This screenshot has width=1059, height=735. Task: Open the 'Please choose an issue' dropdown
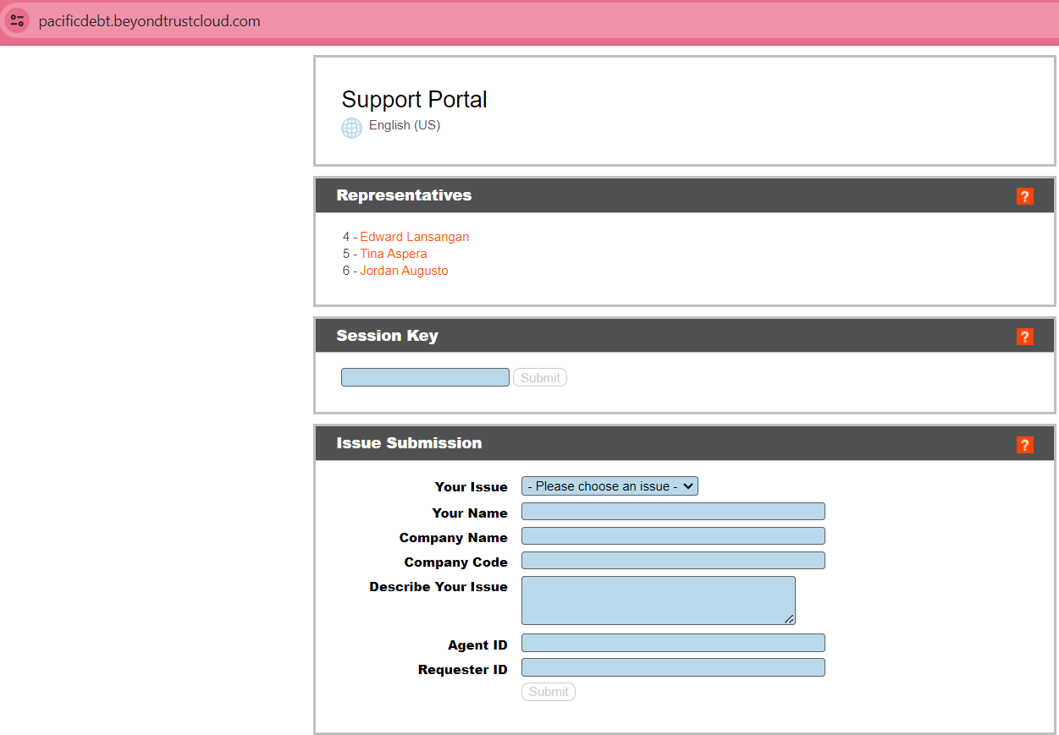[x=609, y=486]
